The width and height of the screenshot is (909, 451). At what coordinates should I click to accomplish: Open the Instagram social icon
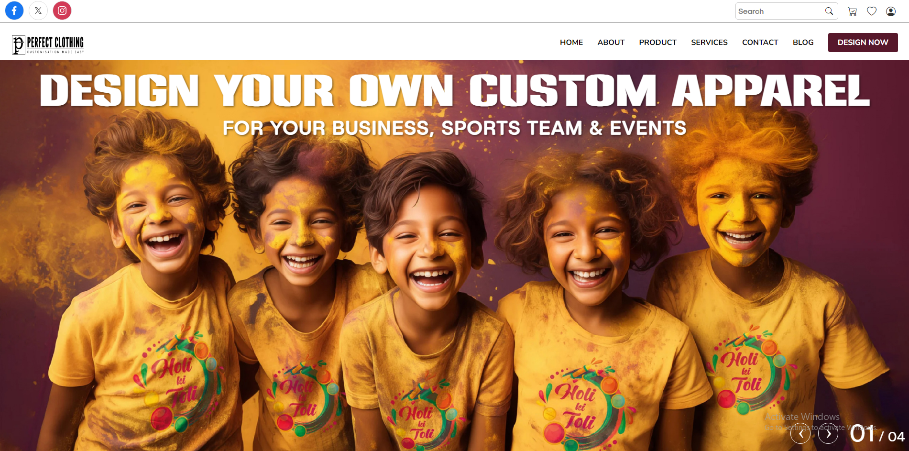pyautogui.click(x=62, y=11)
